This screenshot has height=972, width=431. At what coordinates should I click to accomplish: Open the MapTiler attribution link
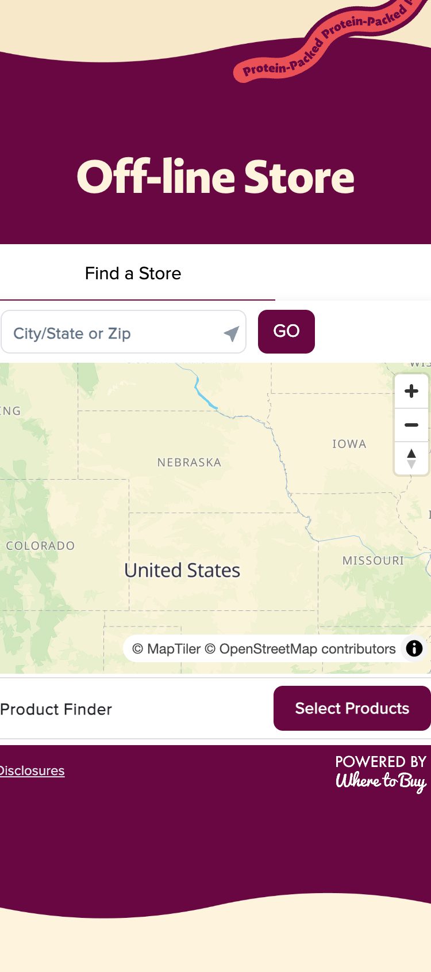(x=167, y=649)
